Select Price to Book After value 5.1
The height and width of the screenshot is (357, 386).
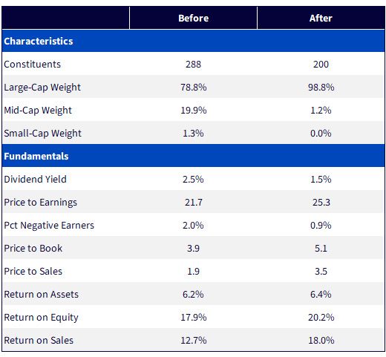[321, 248]
